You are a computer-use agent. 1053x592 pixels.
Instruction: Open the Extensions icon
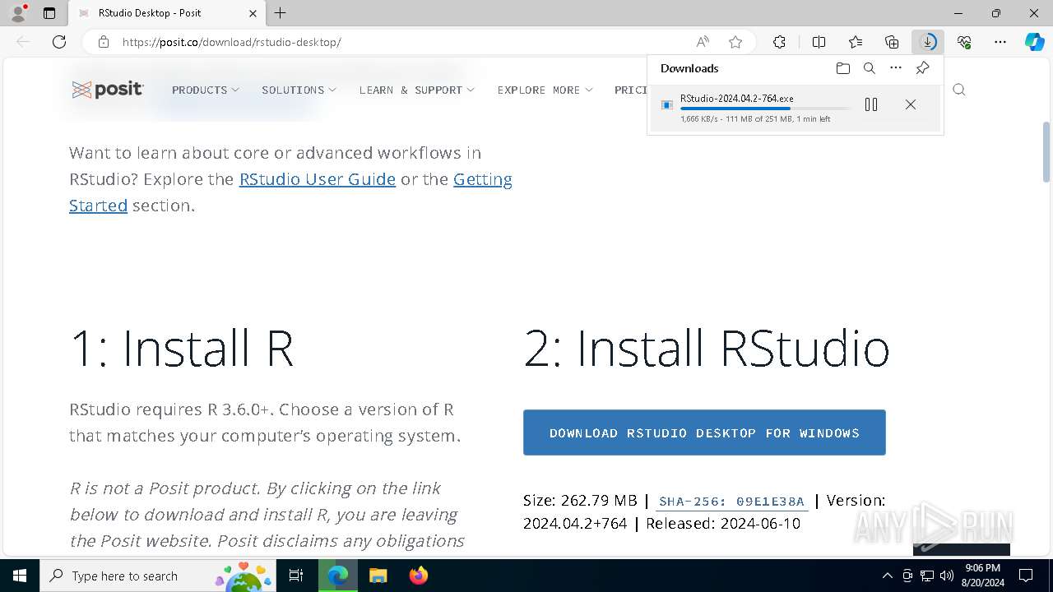pos(779,42)
